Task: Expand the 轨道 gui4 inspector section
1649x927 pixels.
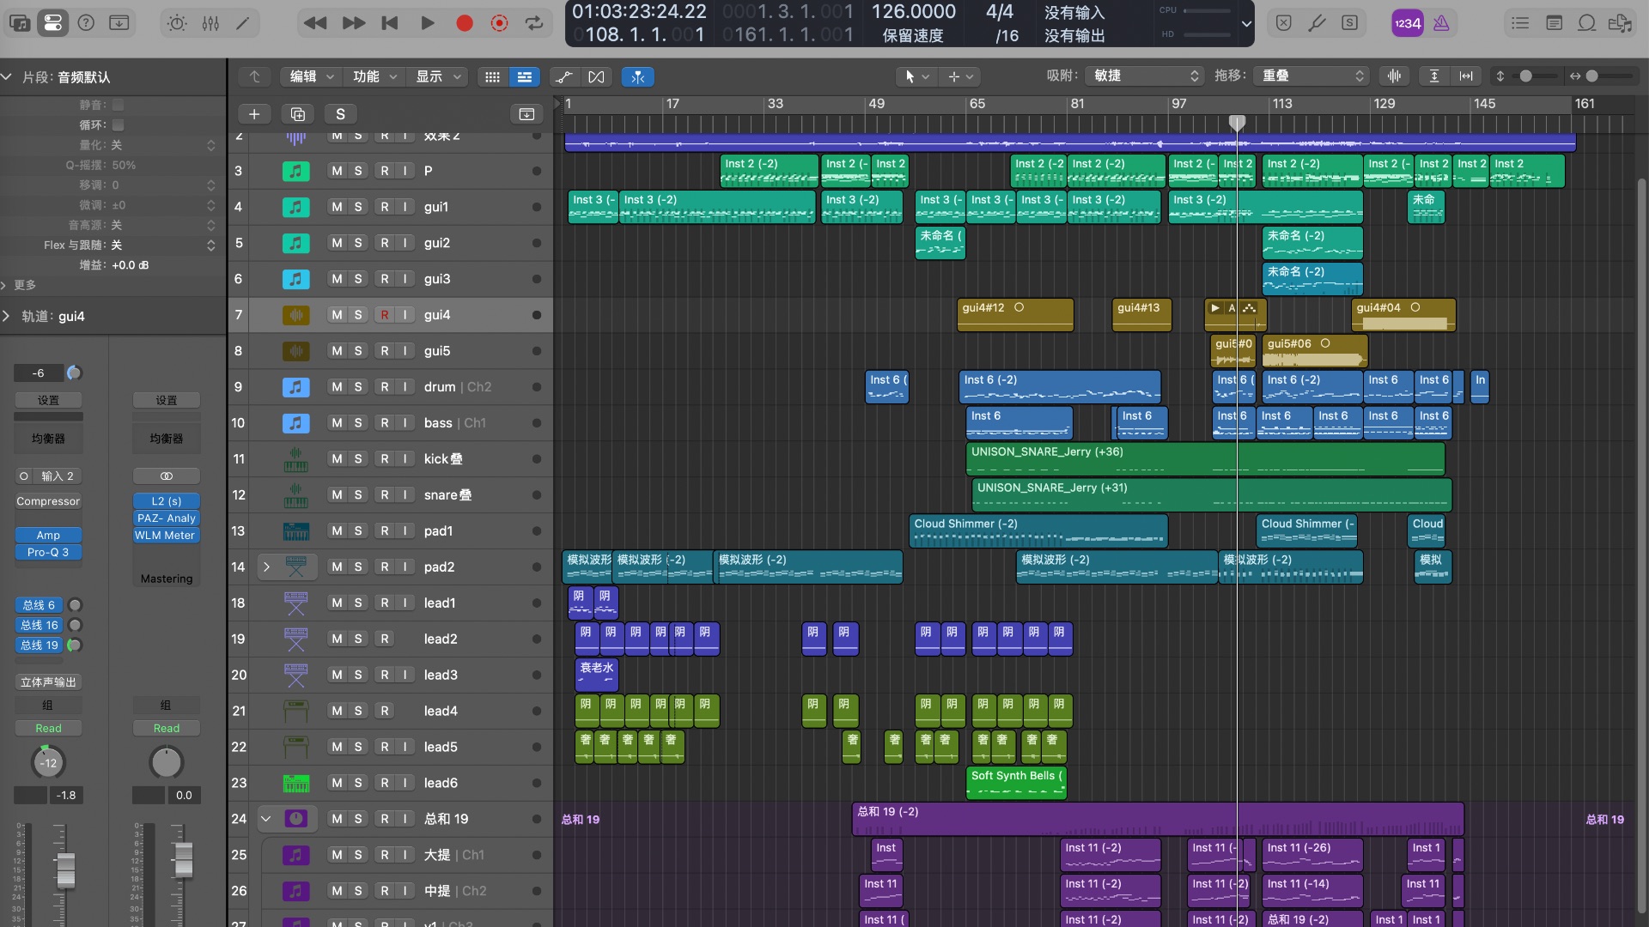Action: [7, 316]
